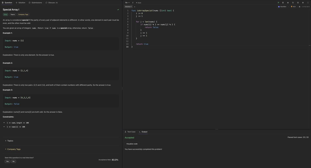The image size is (311, 168).
Task: Click the round dot icon in editor toolbar
Action: coord(288,3)
